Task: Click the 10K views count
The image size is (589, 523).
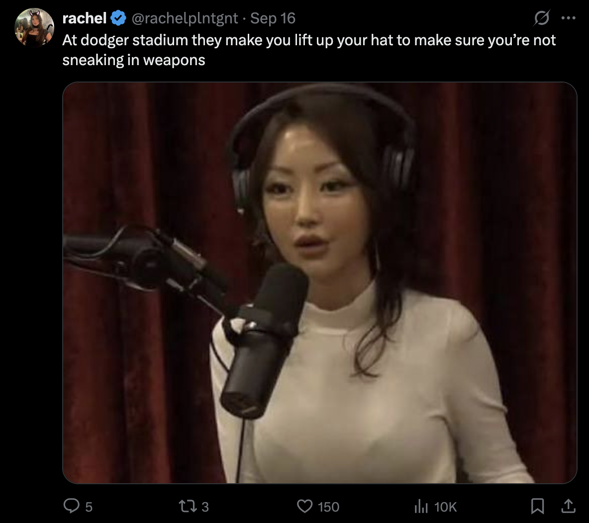Action: (x=445, y=507)
